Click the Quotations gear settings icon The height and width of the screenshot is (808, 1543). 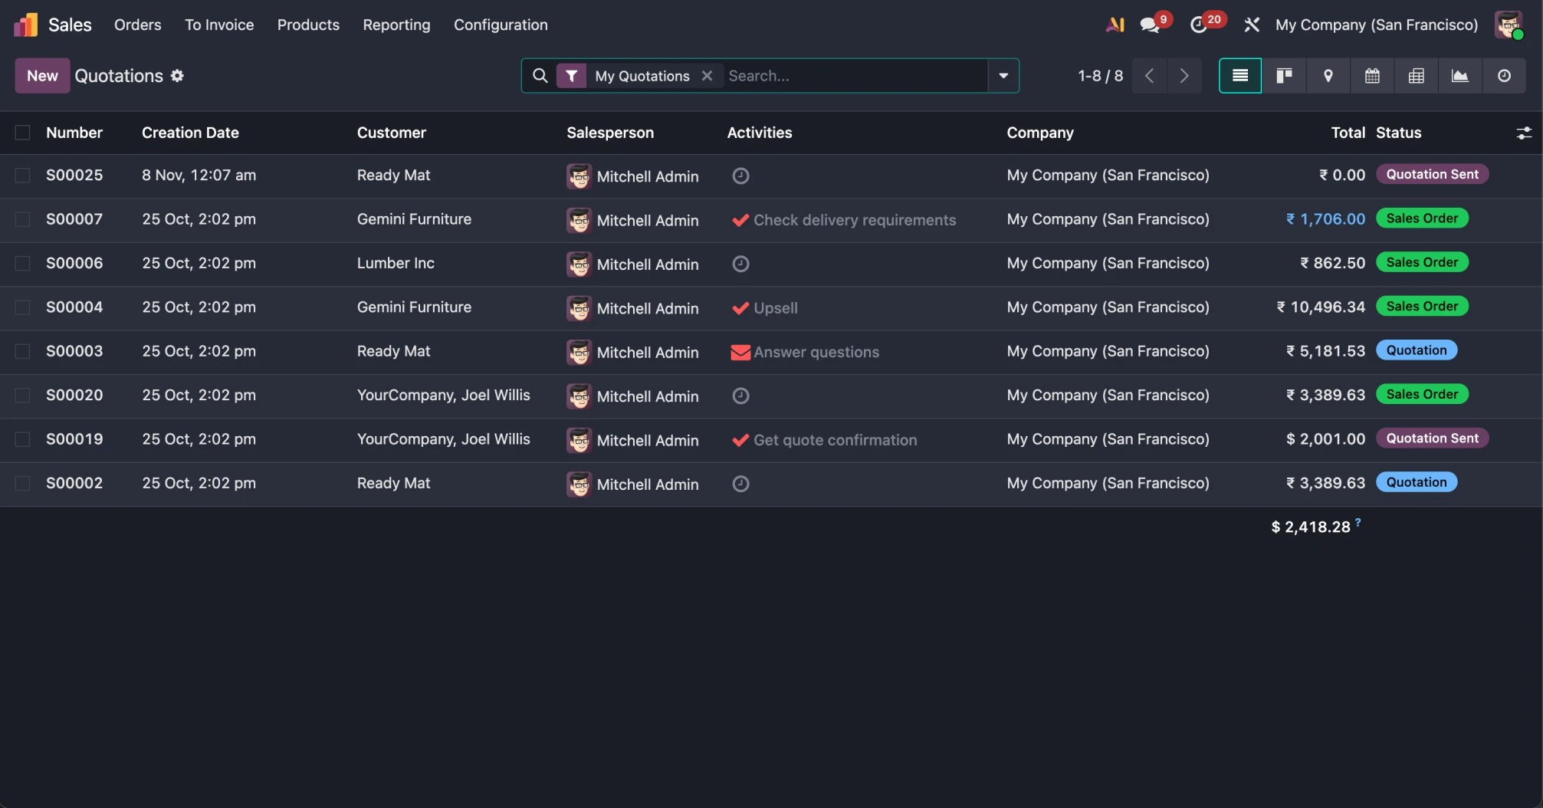(177, 76)
